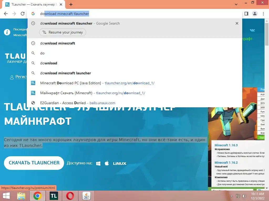This screenshot has height=201, width=269.
Task: Open Майнкрафт Скачать (Minecraft) suggestion
Action: click(x=135, y=93)
